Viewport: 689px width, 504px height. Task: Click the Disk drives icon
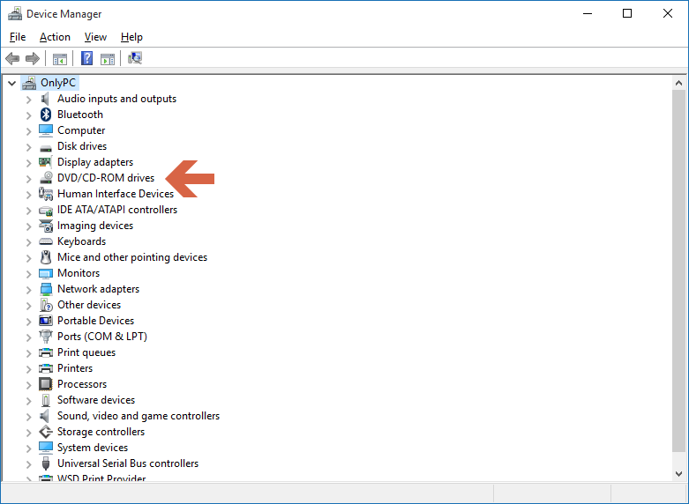click(x=46, y=148)
